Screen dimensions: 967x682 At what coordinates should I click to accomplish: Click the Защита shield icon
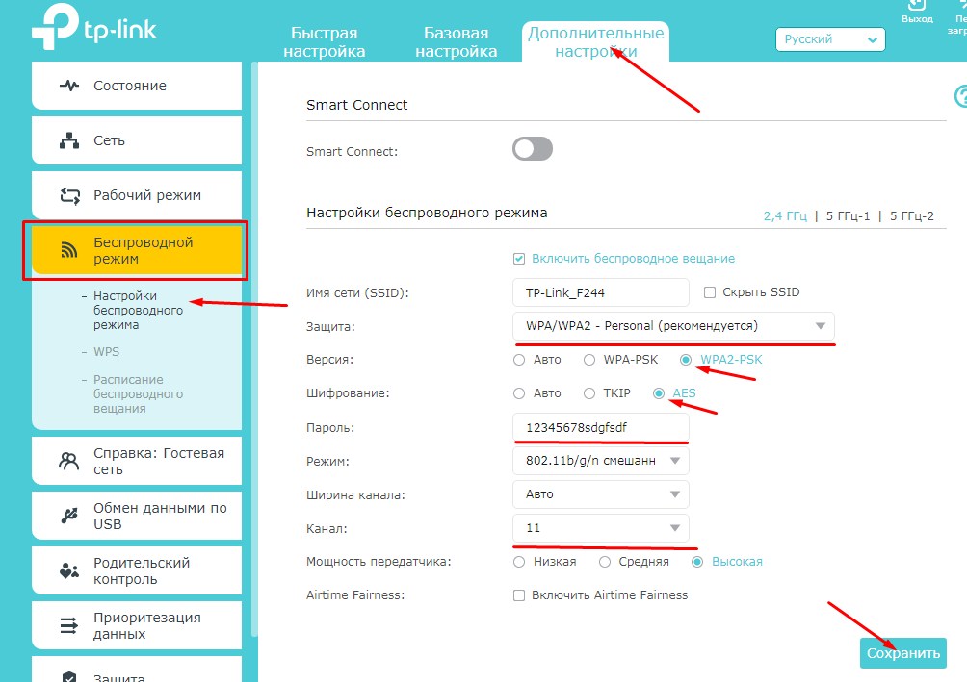pyautogui.click(x=69, y=676)
